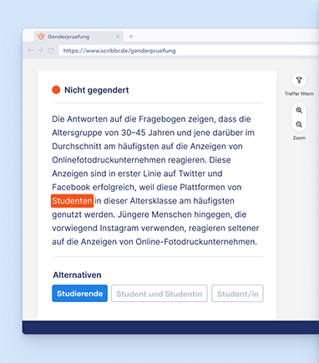Click the orange Nicht gegendert dot
The height and width of the screenshot is (363, 319).
(56, 90)
